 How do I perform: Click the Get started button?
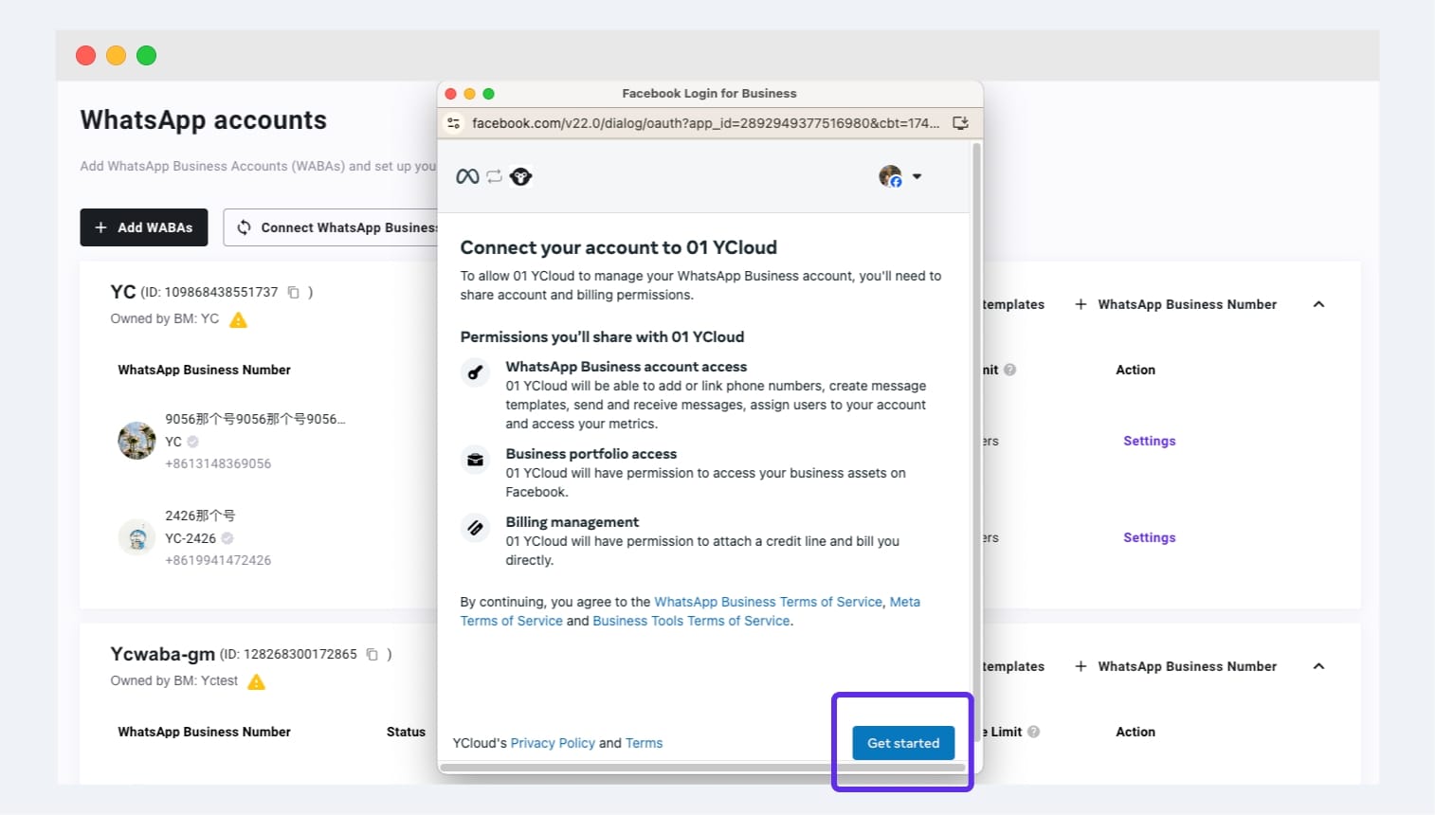(903, 743)
